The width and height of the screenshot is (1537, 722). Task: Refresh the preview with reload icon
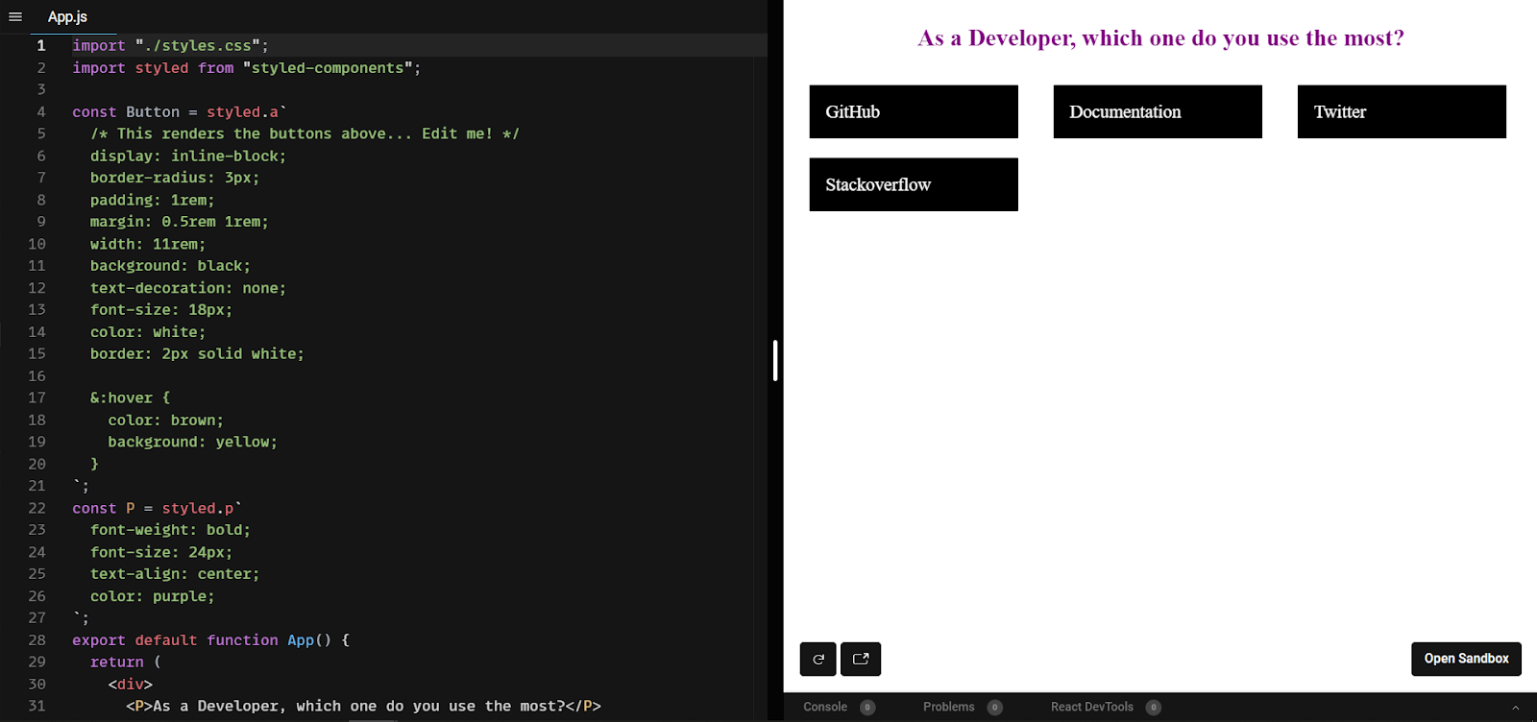point(818,659)
